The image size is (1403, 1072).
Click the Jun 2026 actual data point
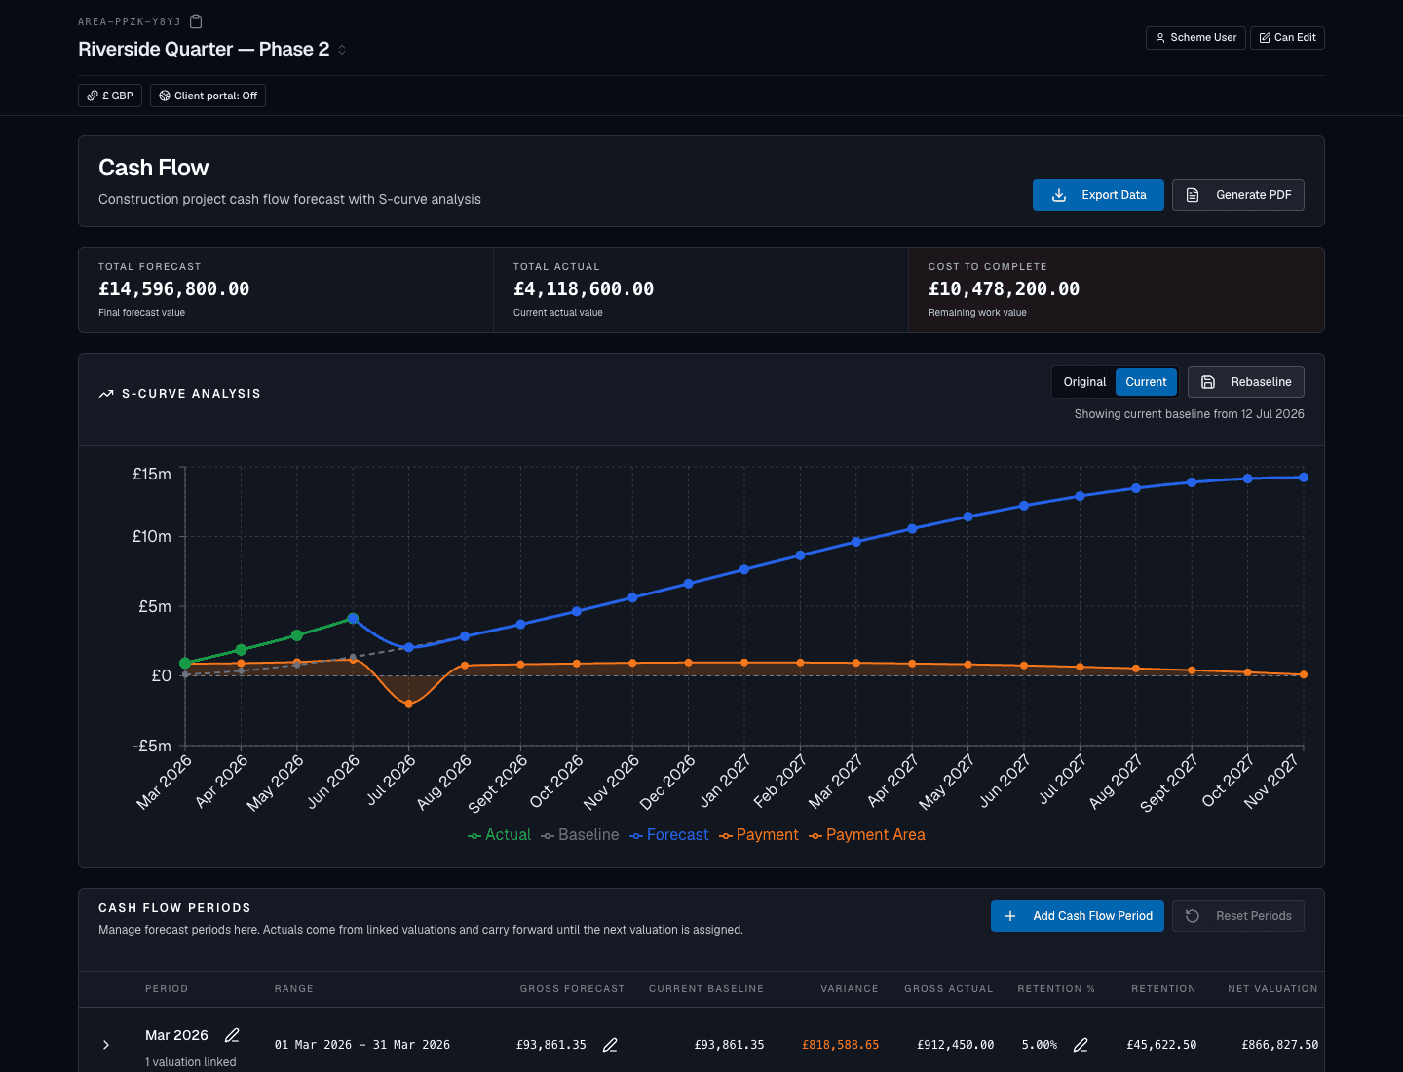coord(353,618)
